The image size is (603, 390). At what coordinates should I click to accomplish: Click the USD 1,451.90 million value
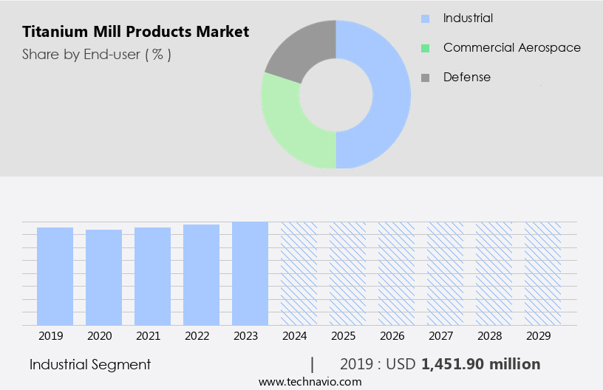[x=480, y=364]
